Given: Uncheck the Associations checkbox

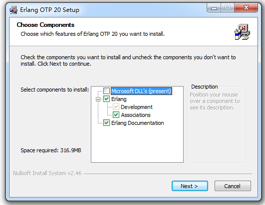Looking at the screenshot, I should 116,115.
